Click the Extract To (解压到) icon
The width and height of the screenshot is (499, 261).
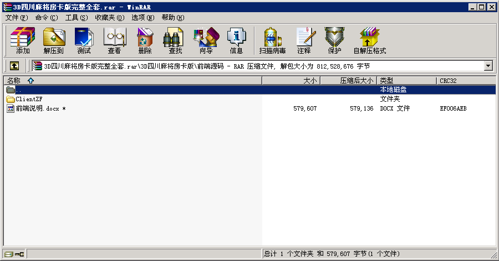point(54,41)
